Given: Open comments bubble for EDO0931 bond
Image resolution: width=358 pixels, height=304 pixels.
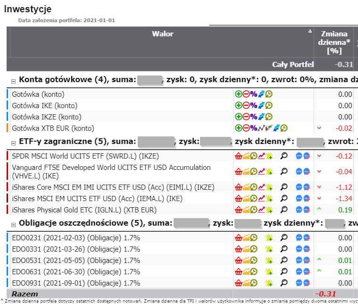Looking at the screenshot, I should click(299, 283).
